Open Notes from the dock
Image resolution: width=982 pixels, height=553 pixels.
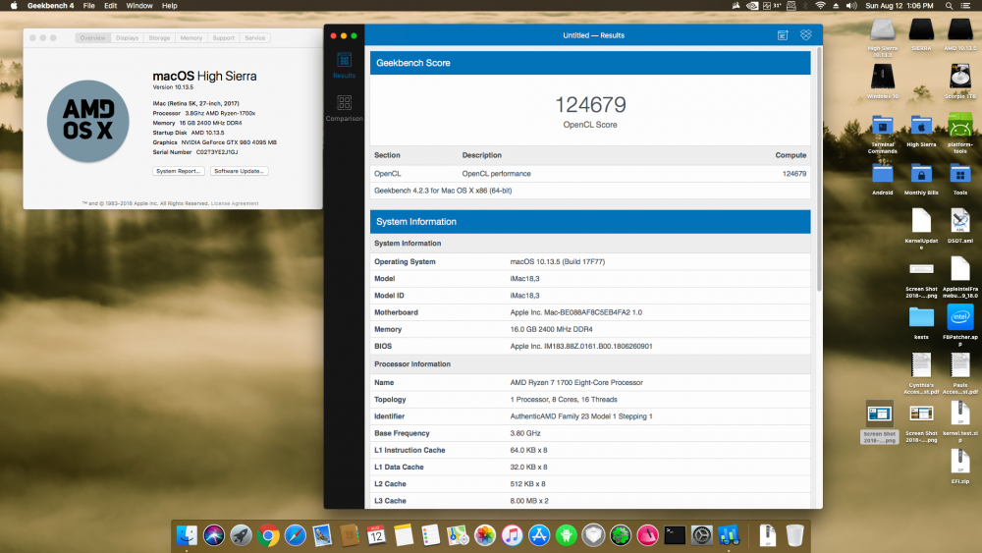pyautogui.click(x=404, y=535)
